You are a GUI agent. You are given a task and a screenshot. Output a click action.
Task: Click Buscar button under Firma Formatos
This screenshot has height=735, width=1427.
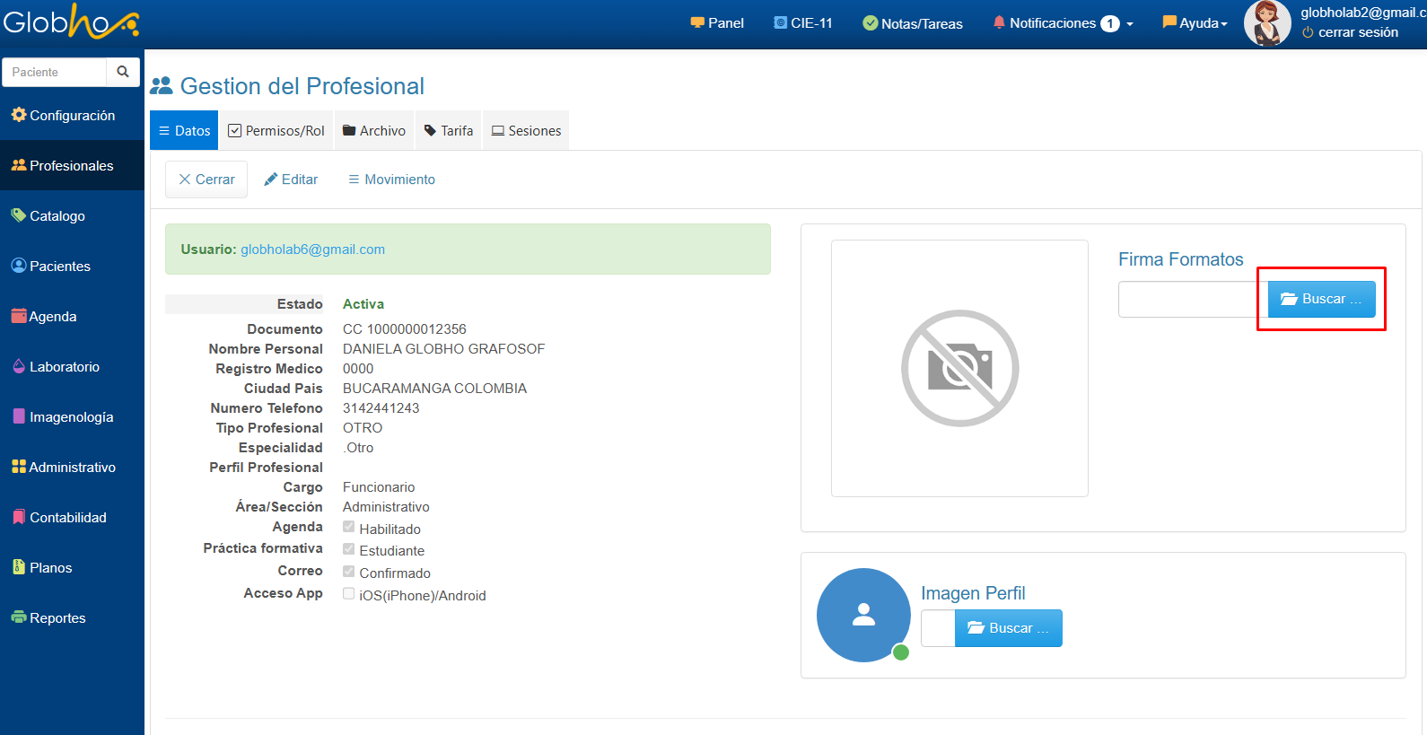1321,299
